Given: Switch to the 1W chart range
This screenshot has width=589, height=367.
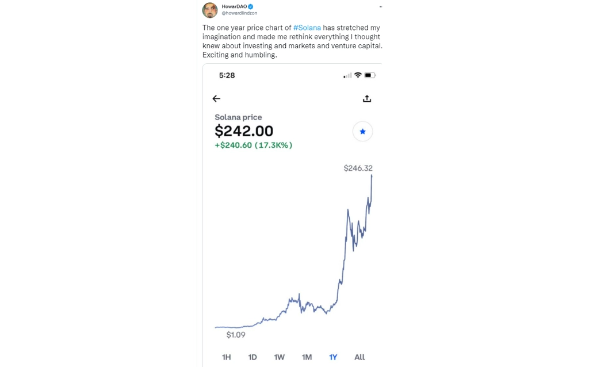Looking at the screenshot, I should pos(279,357).
